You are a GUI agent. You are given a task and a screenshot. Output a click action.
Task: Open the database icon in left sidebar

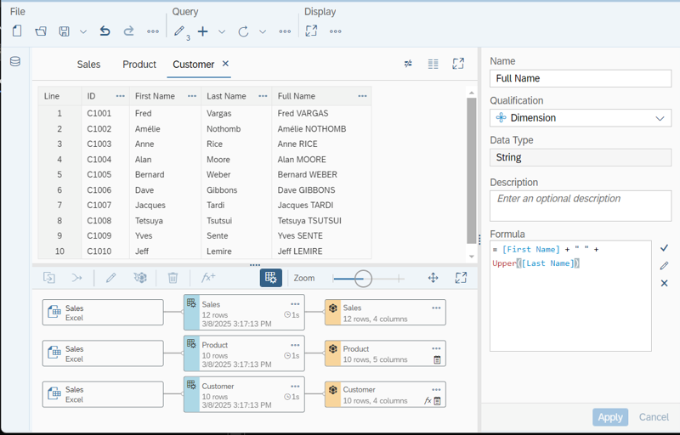[14, 62]
